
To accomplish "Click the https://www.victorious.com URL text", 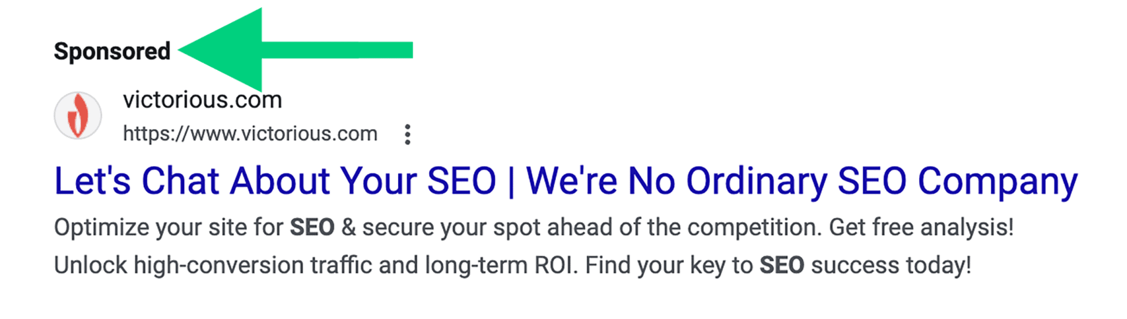I will coord(250,134).
